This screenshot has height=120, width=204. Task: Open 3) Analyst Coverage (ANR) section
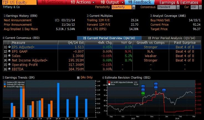point(168,16)
